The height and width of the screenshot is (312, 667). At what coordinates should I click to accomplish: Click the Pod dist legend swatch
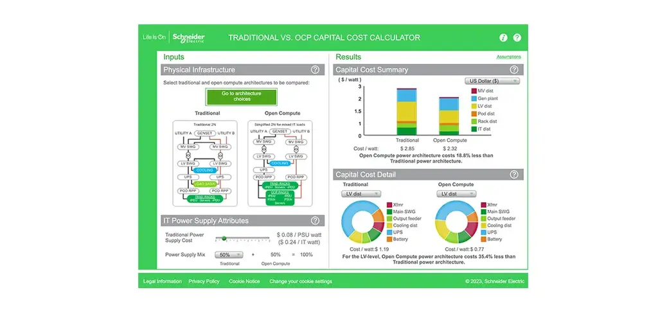474,114
